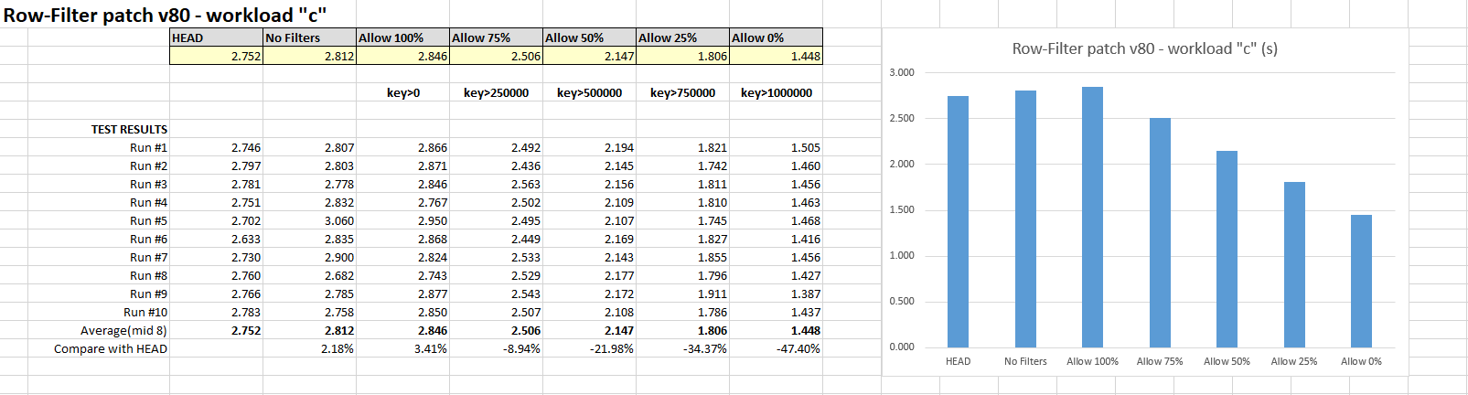Click the yellow summary cell showing 2.506
This screenshot has width=1468, height=395.
[496, 56]
